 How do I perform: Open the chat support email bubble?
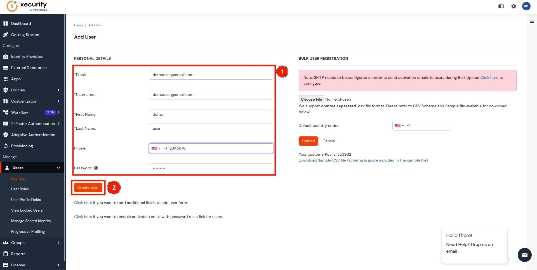(524, 255)
